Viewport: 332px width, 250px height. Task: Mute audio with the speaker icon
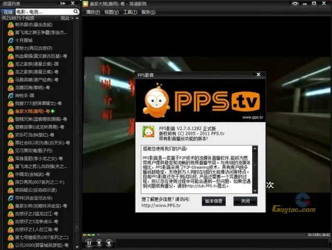(x=109, y=243)
